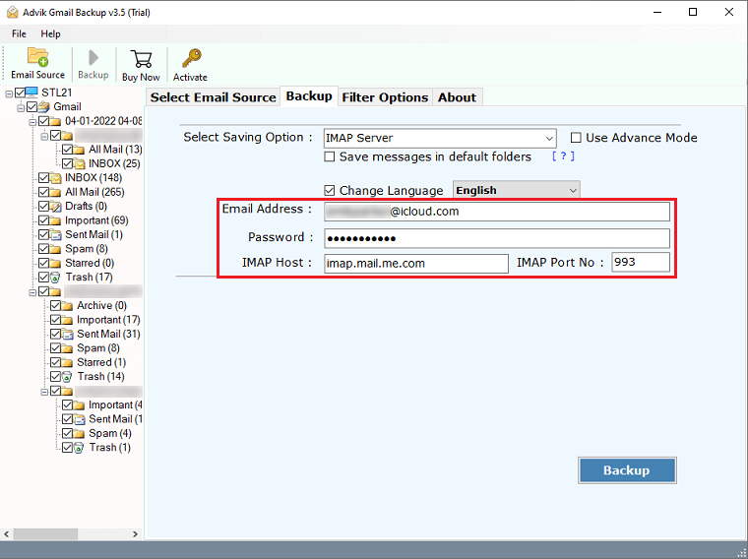
Task: Uncheck the Spam (4) checkbox
Action: [67, 433]
